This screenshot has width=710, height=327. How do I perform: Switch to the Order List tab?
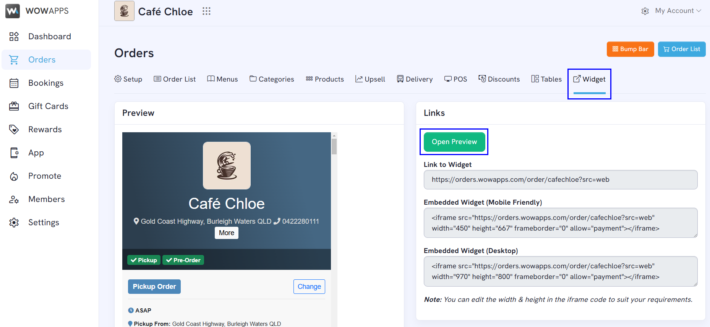[x=175, y=79]
